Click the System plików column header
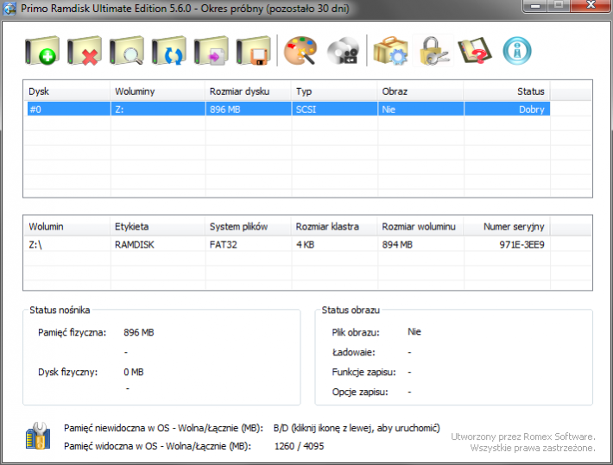Screen dimensions: 613x465 pos(249,227)
